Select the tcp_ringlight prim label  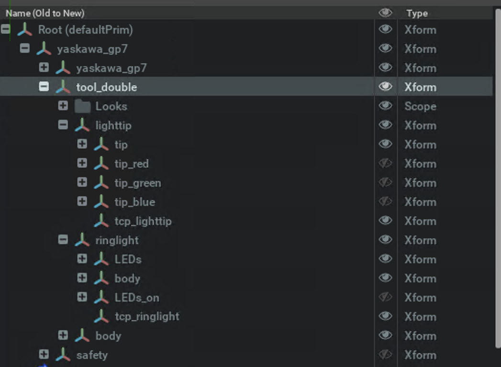click(x=147, y=317)
